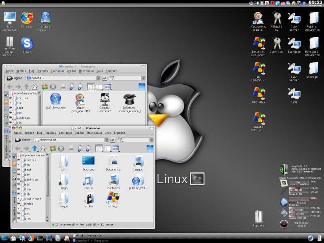Open Настройка menu in vicd Konqueror

pyautogui.click(x=94, y=133)
